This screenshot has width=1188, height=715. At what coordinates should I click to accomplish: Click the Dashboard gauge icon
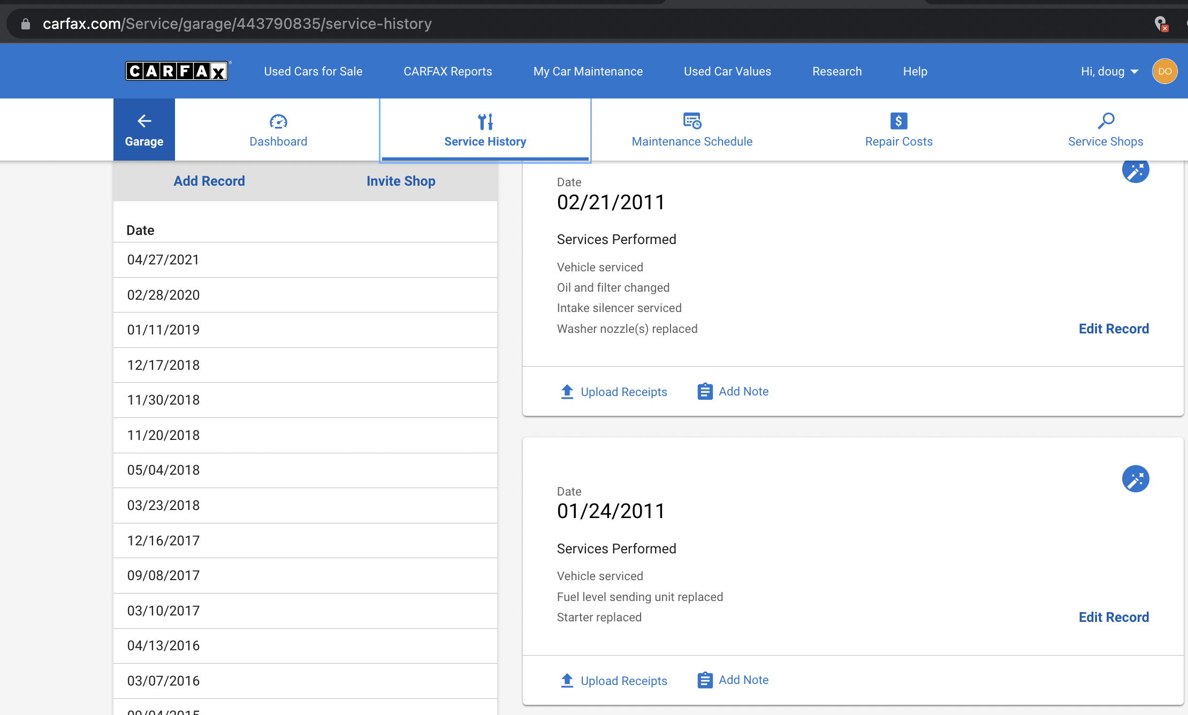(x=278, y=121)
